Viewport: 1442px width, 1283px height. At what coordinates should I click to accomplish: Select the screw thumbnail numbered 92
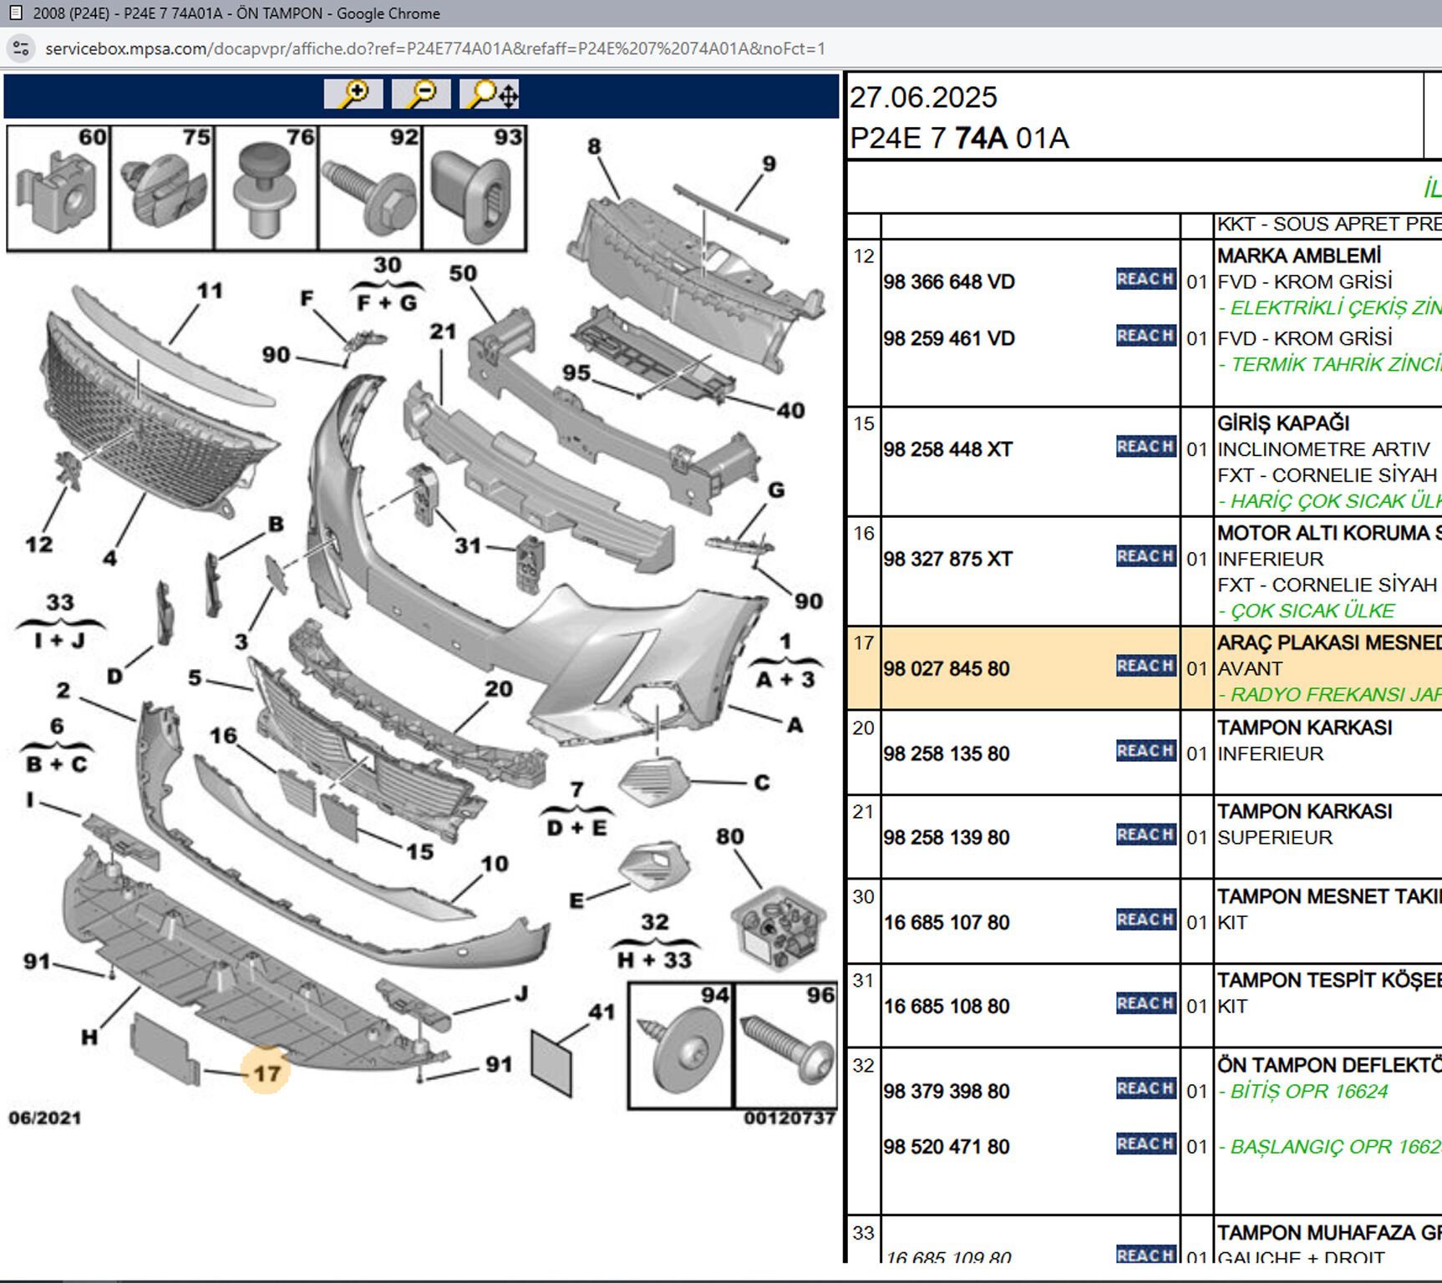coord(370,188)
